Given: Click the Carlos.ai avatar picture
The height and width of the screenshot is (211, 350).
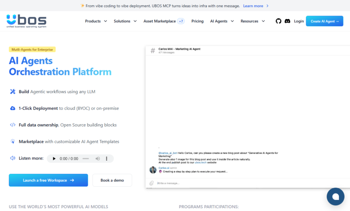Looking at the screenshot, I should 153,170.
